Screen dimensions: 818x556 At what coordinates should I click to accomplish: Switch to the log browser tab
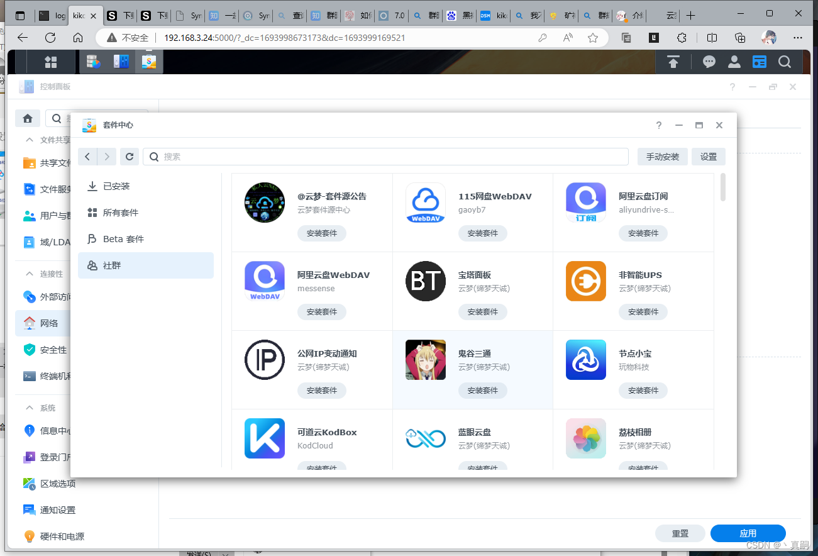pyautogui.click(x=52, y=16)
